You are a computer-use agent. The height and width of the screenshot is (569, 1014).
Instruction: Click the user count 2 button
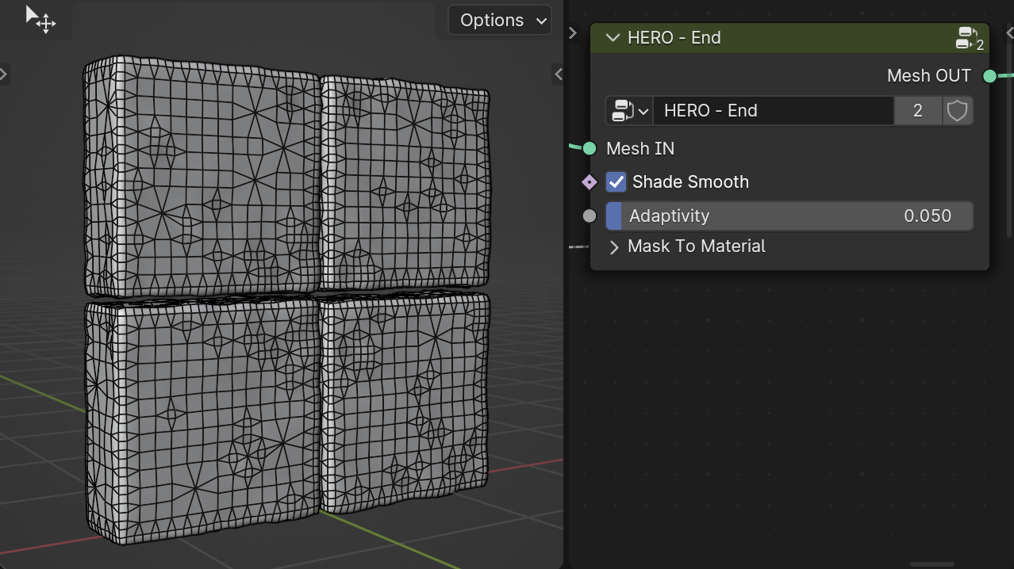918,111
